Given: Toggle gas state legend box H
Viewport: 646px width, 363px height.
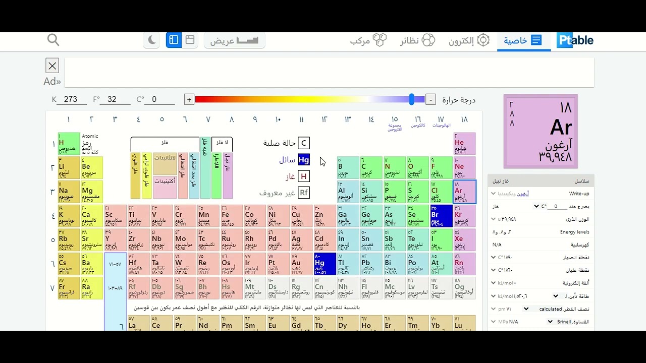Looking at the screenshot, I should coord(303,176).
